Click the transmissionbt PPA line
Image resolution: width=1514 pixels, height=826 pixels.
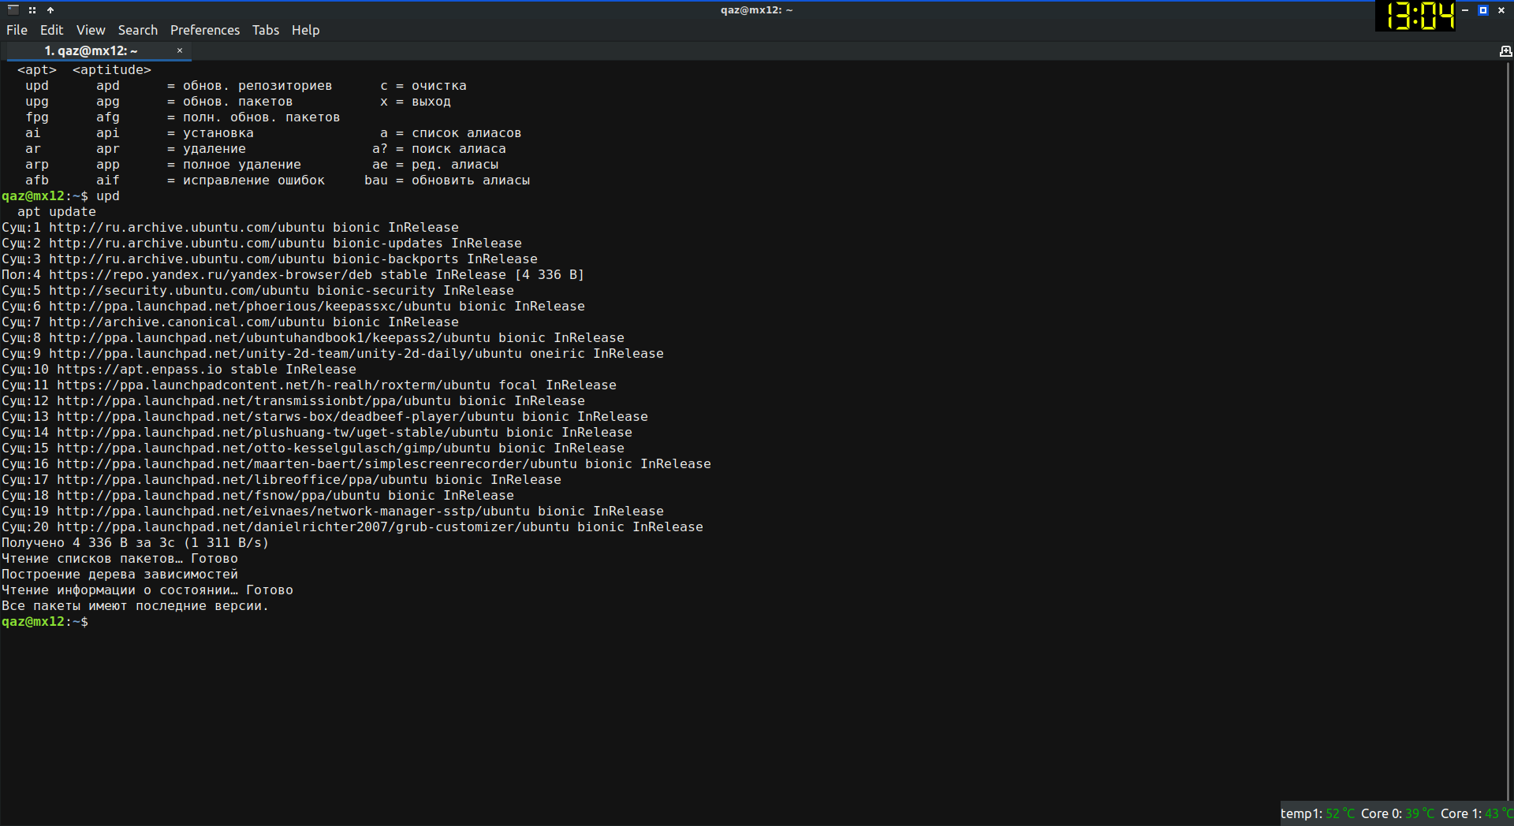293,400
